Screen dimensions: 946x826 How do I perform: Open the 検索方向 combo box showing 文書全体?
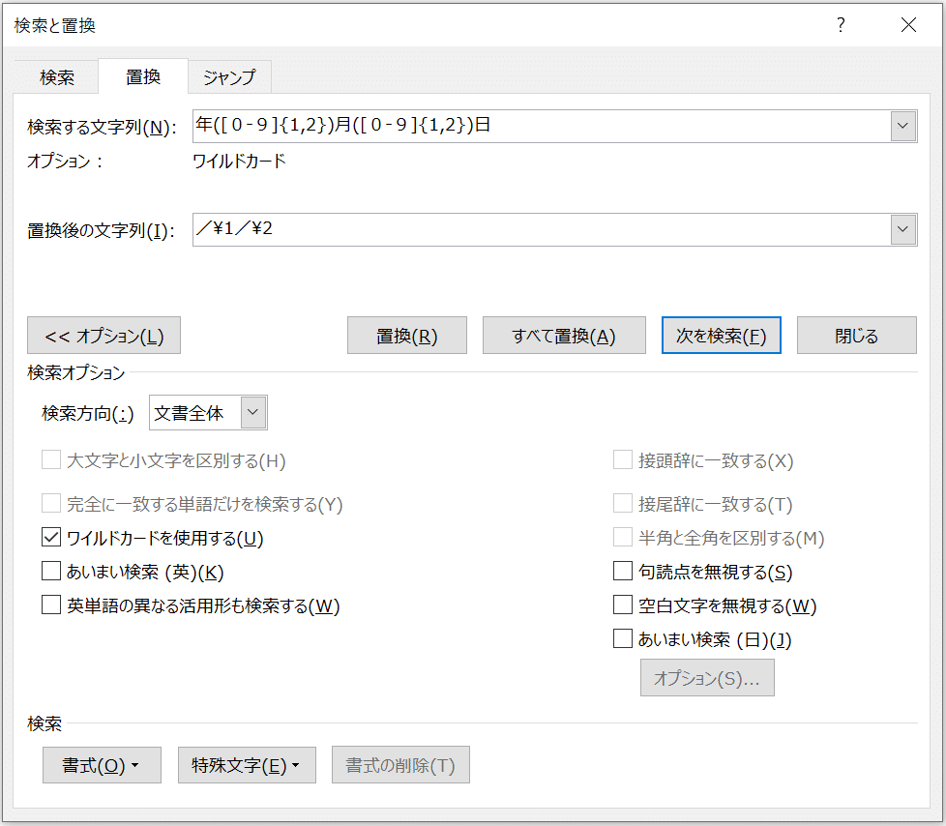coord(208,412)
